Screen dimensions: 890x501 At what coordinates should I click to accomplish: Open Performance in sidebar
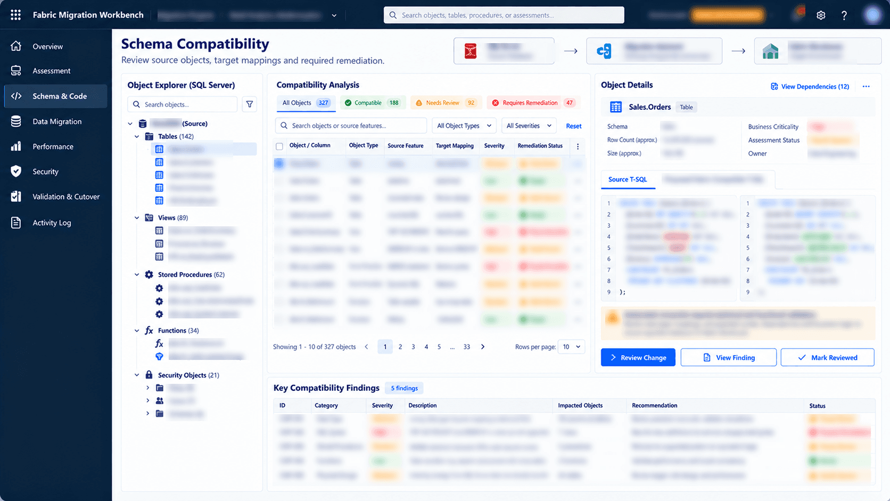pos(55,146)
